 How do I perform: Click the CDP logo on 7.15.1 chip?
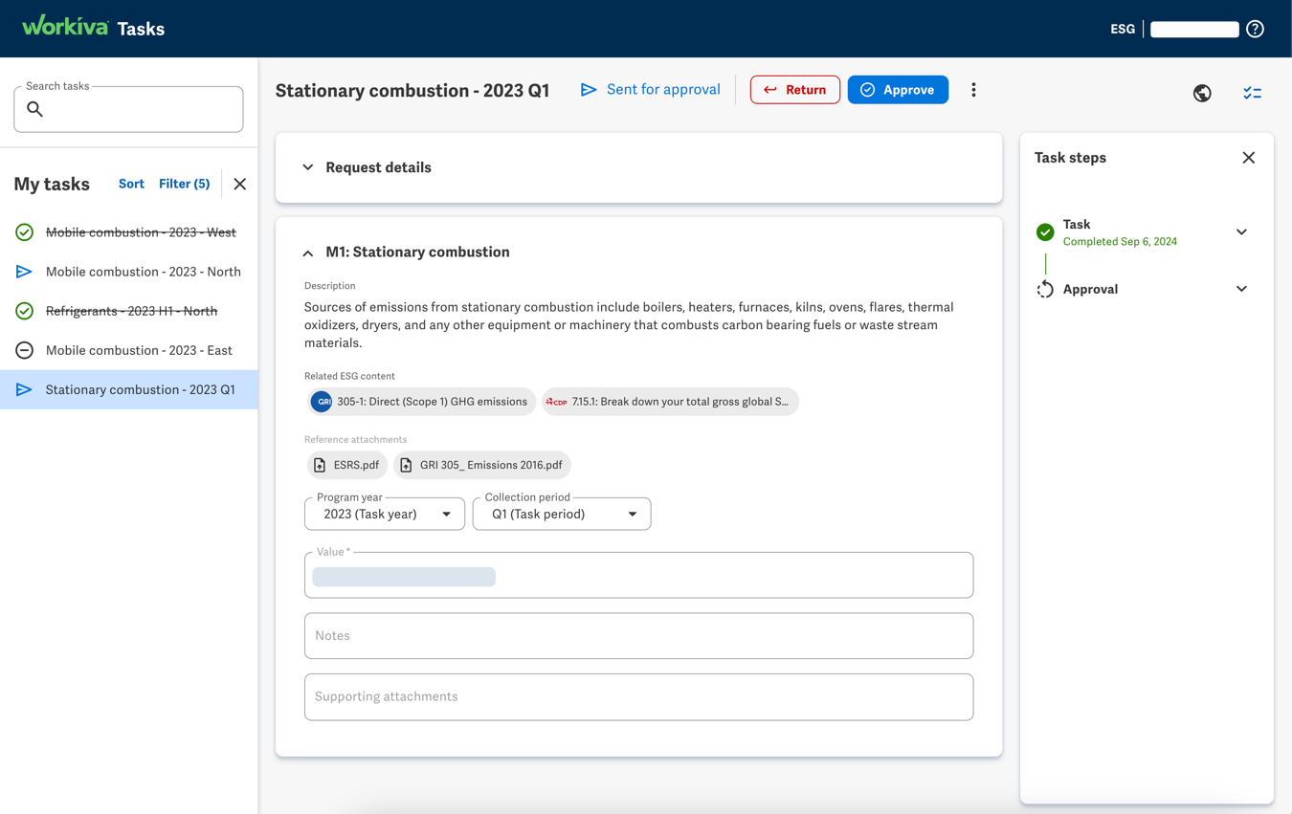[x=556, y=402]
